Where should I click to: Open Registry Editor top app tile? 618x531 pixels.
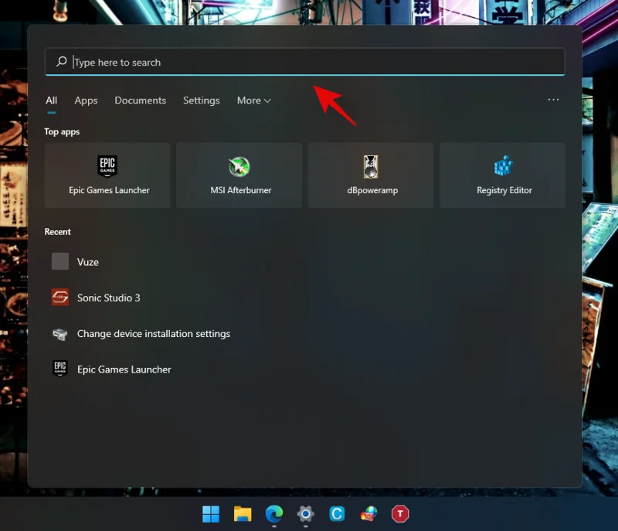tap(503, 175)
